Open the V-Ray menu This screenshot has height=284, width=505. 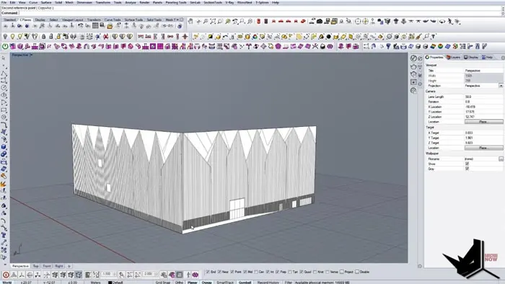click(229, 2)
